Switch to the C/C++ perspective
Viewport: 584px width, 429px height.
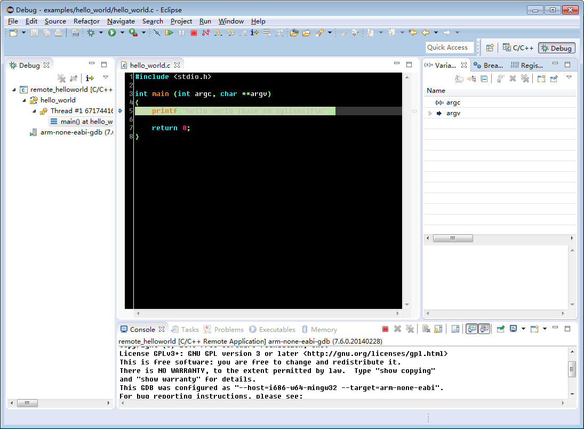point(518,47)
